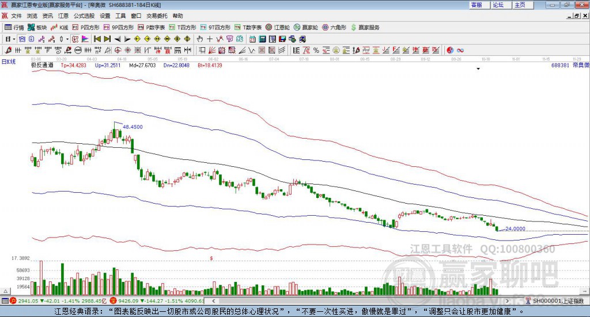Open the 交易委托 menu
Screen dimensions: 590x317
[x=157, y=16]
